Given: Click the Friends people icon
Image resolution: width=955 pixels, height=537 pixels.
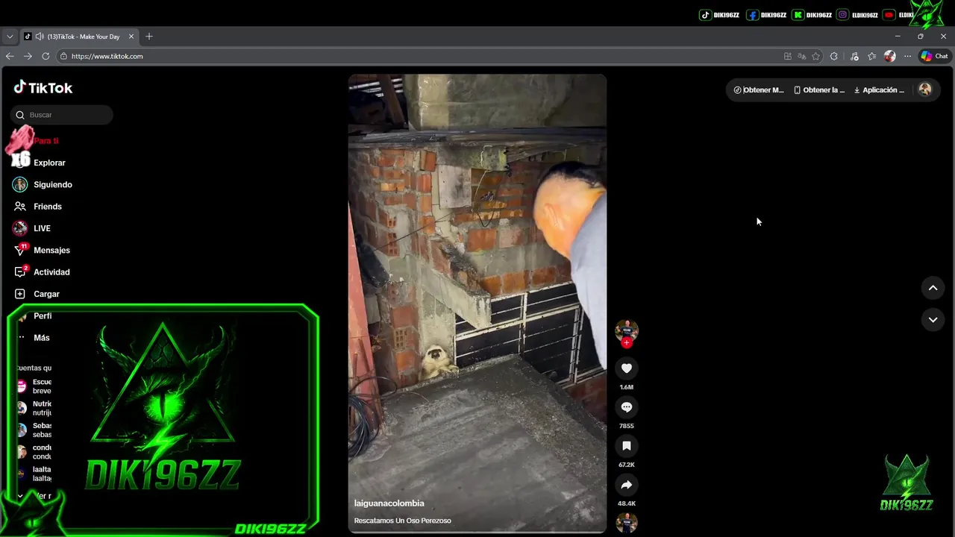Looking at the screenshot, I should pyautogui.click(x=20, y=207).
